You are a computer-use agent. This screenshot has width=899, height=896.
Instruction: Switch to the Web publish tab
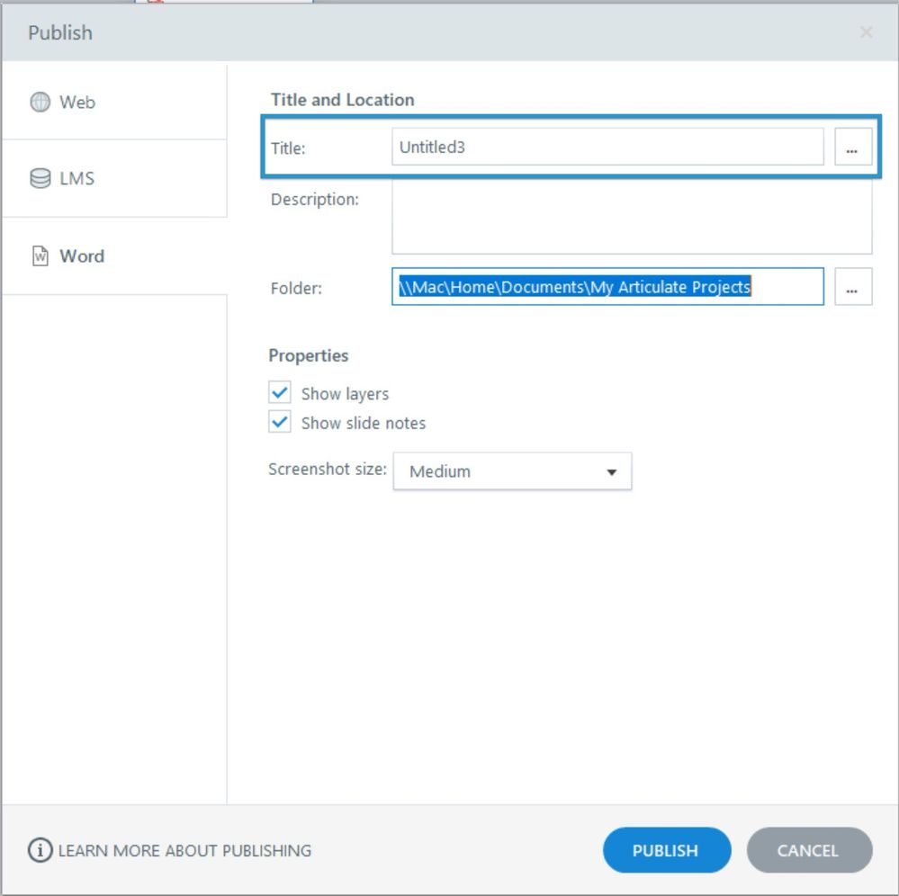77,102
